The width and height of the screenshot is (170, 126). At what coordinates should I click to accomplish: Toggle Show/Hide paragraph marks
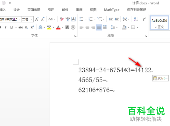(x=144, y=19)
